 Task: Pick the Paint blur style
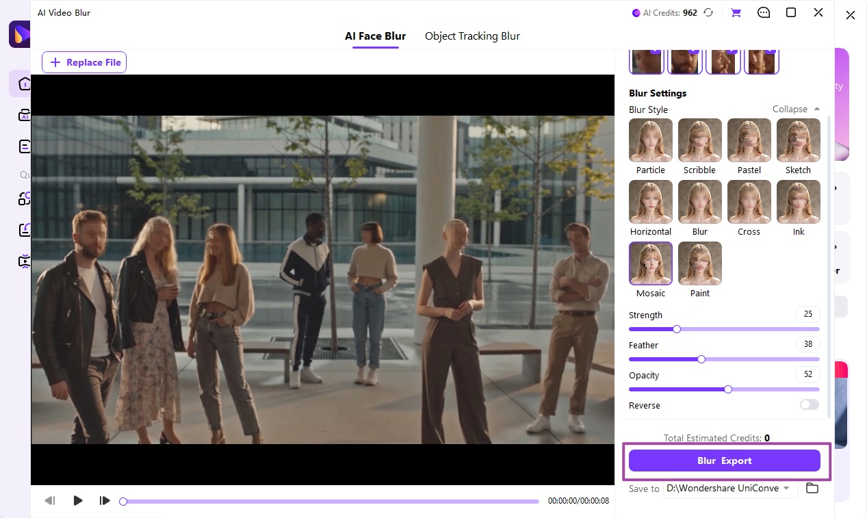[700, 263]
